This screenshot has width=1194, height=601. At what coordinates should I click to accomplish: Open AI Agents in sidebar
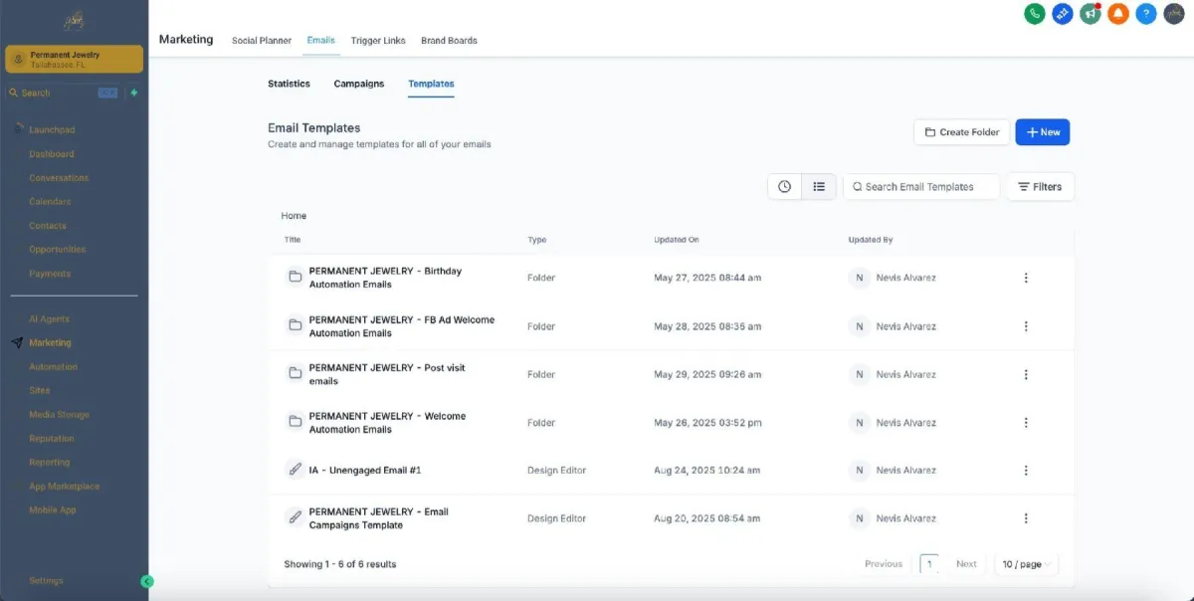[x=49, y=319]
